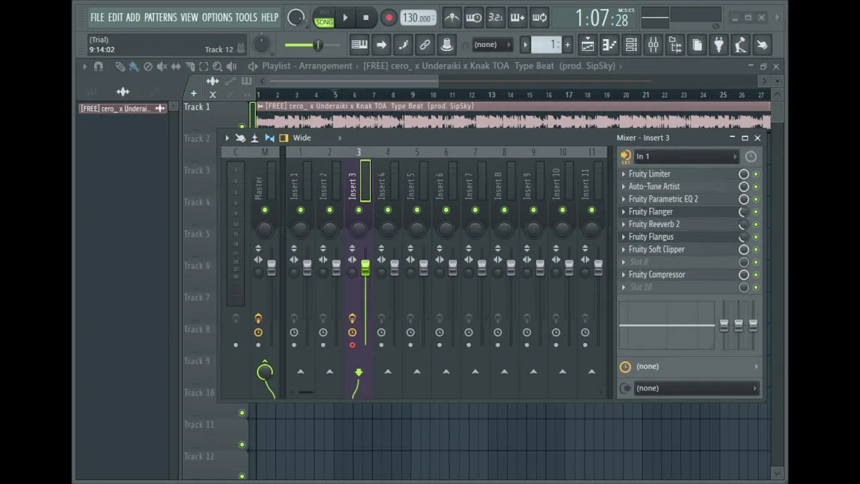The height and width of the screenshot is (484, 860).
Task: Disable Fruity Soft Clipper green LED
Action: pyautogui.click(x=756, y=249)
